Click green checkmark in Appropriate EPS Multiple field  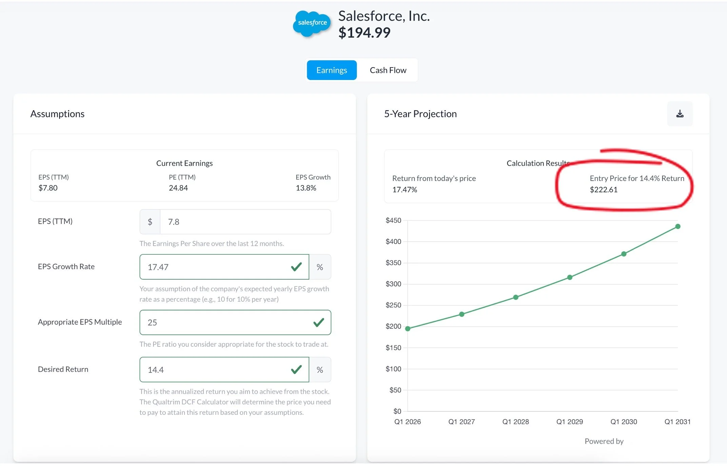[x=319, y=322]
